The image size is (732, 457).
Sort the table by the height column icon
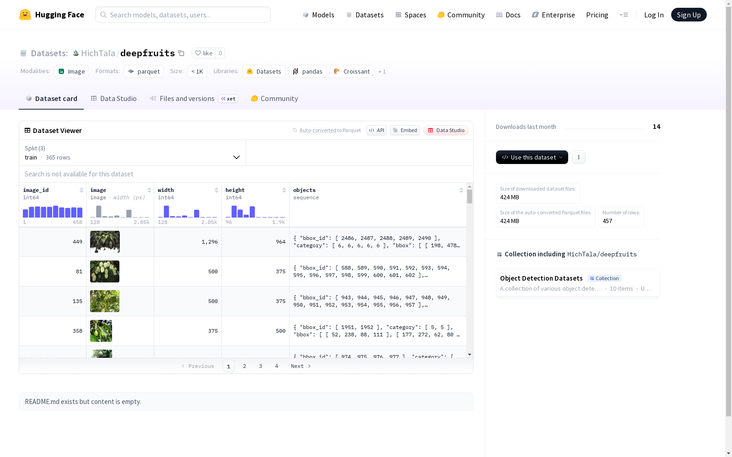(x=284, y=190)
